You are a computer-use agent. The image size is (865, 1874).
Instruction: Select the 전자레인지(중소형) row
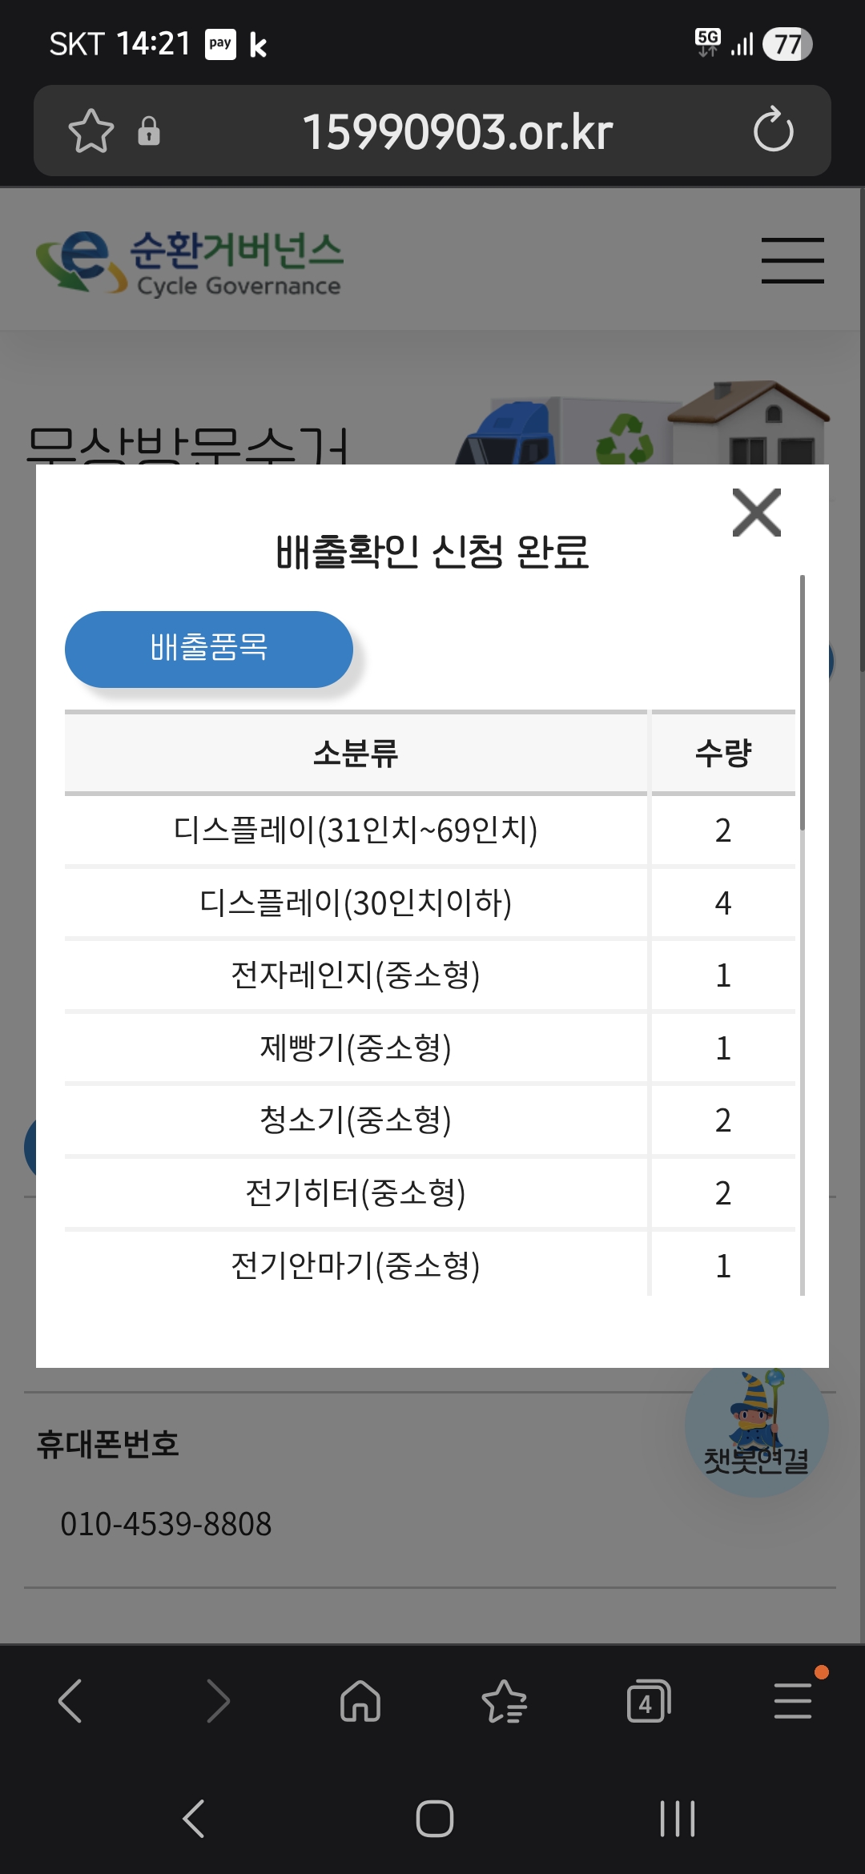[356, 975]
